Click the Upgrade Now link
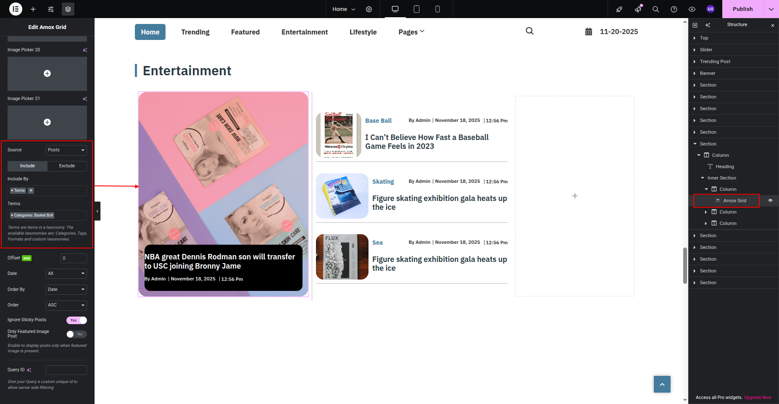This screenshot has width=779, height=404. point(758,397)
